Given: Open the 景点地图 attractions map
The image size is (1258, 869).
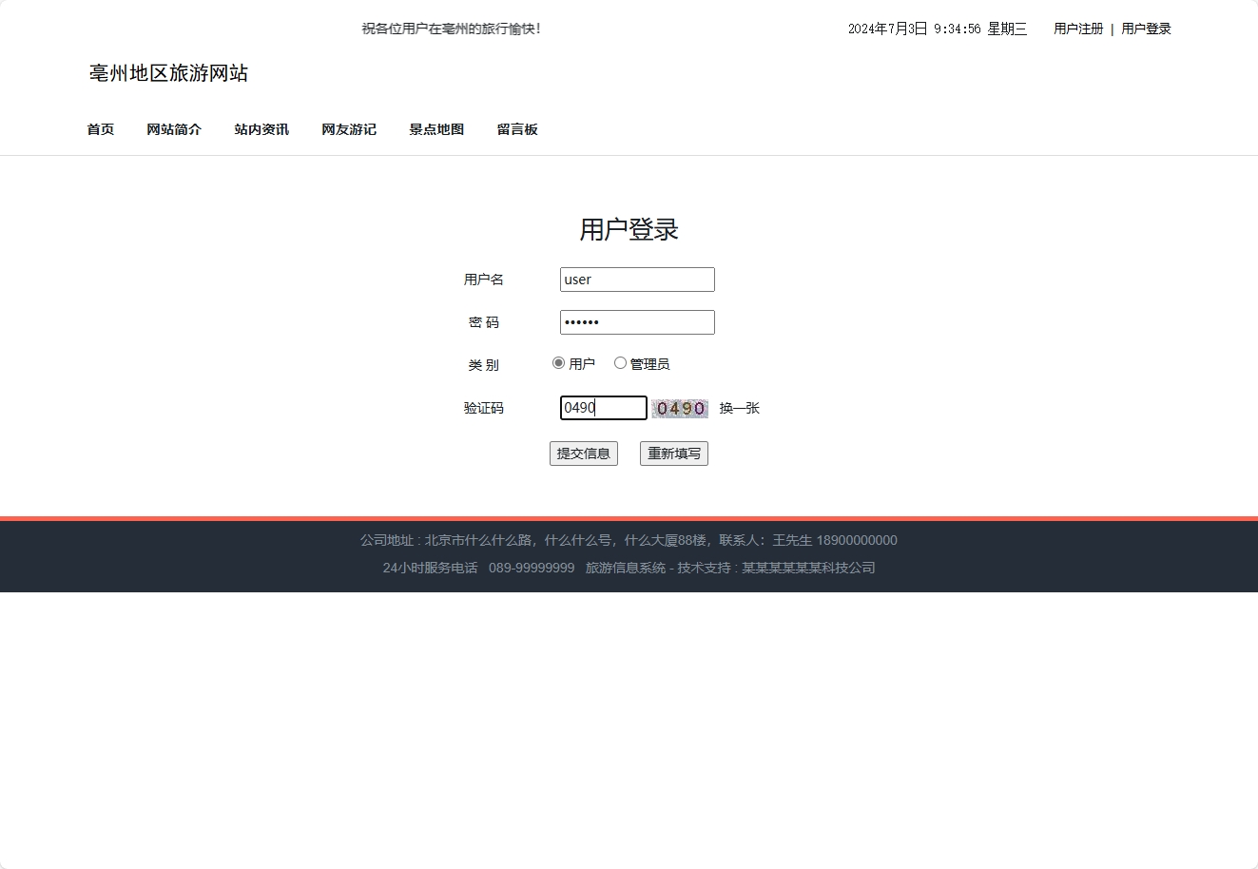Looking at the screenshot, I should 435,129.
